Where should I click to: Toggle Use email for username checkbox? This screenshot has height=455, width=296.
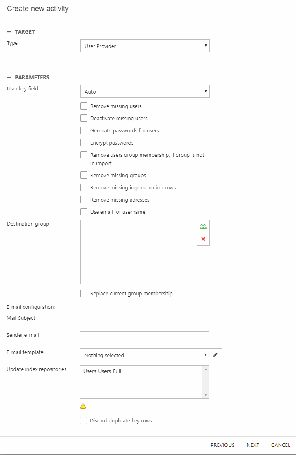(x=84, y=212)
